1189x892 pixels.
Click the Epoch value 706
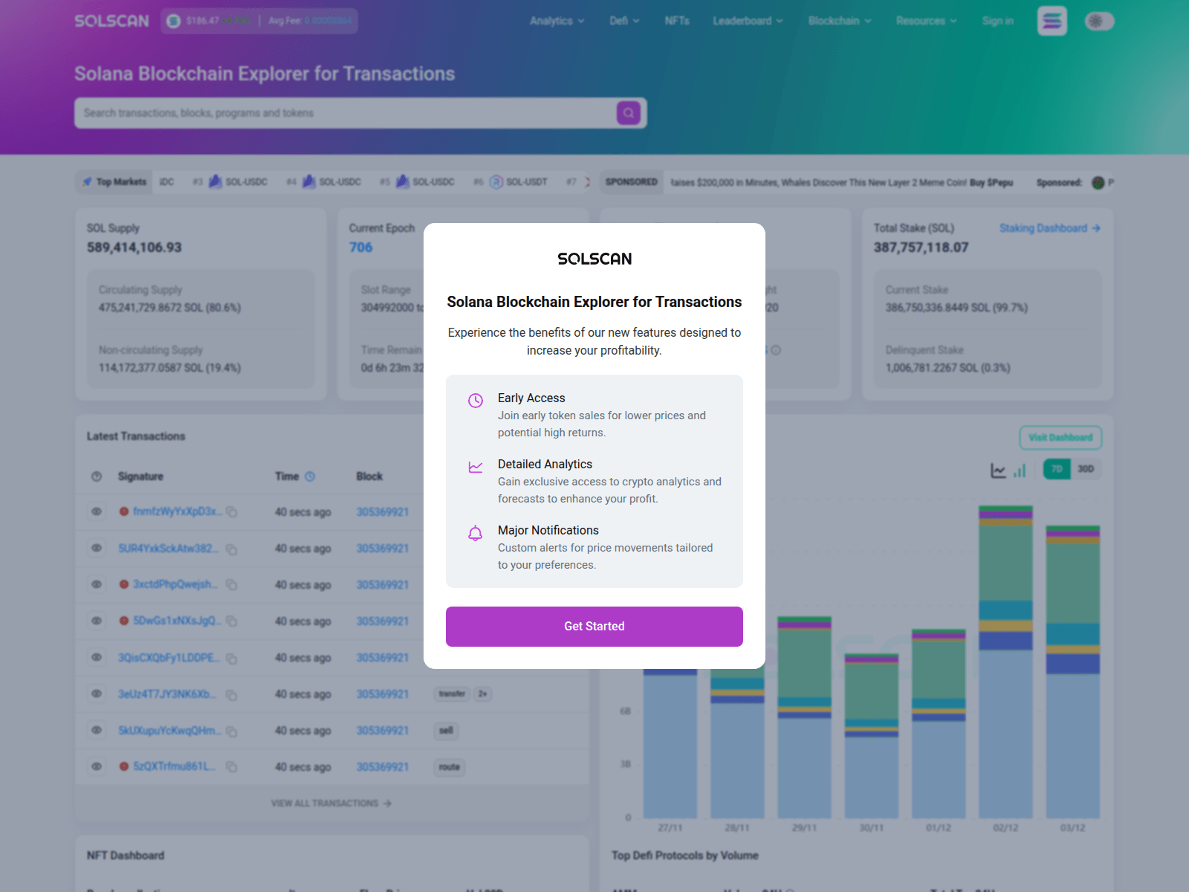coord(361,248)
